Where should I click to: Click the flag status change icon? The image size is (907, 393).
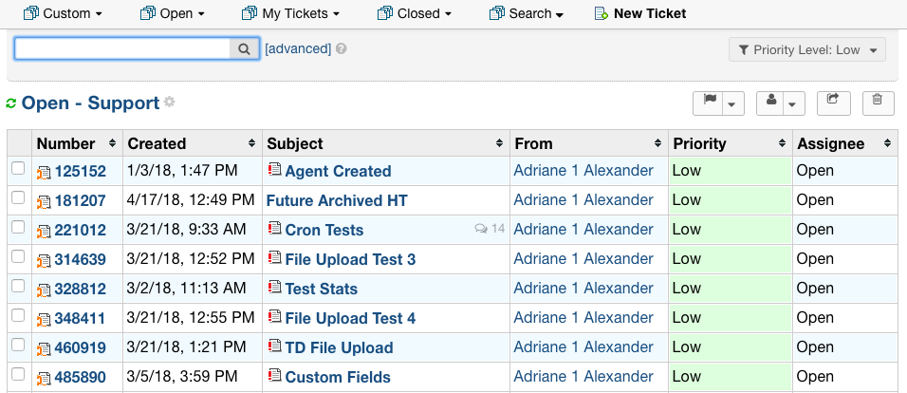(709, 100)
